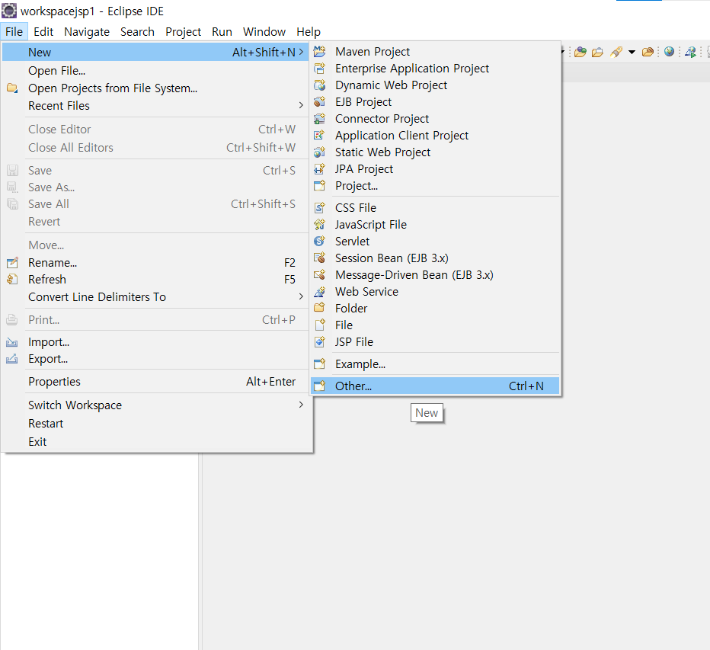Select Restart in File menu

(157, 424)
